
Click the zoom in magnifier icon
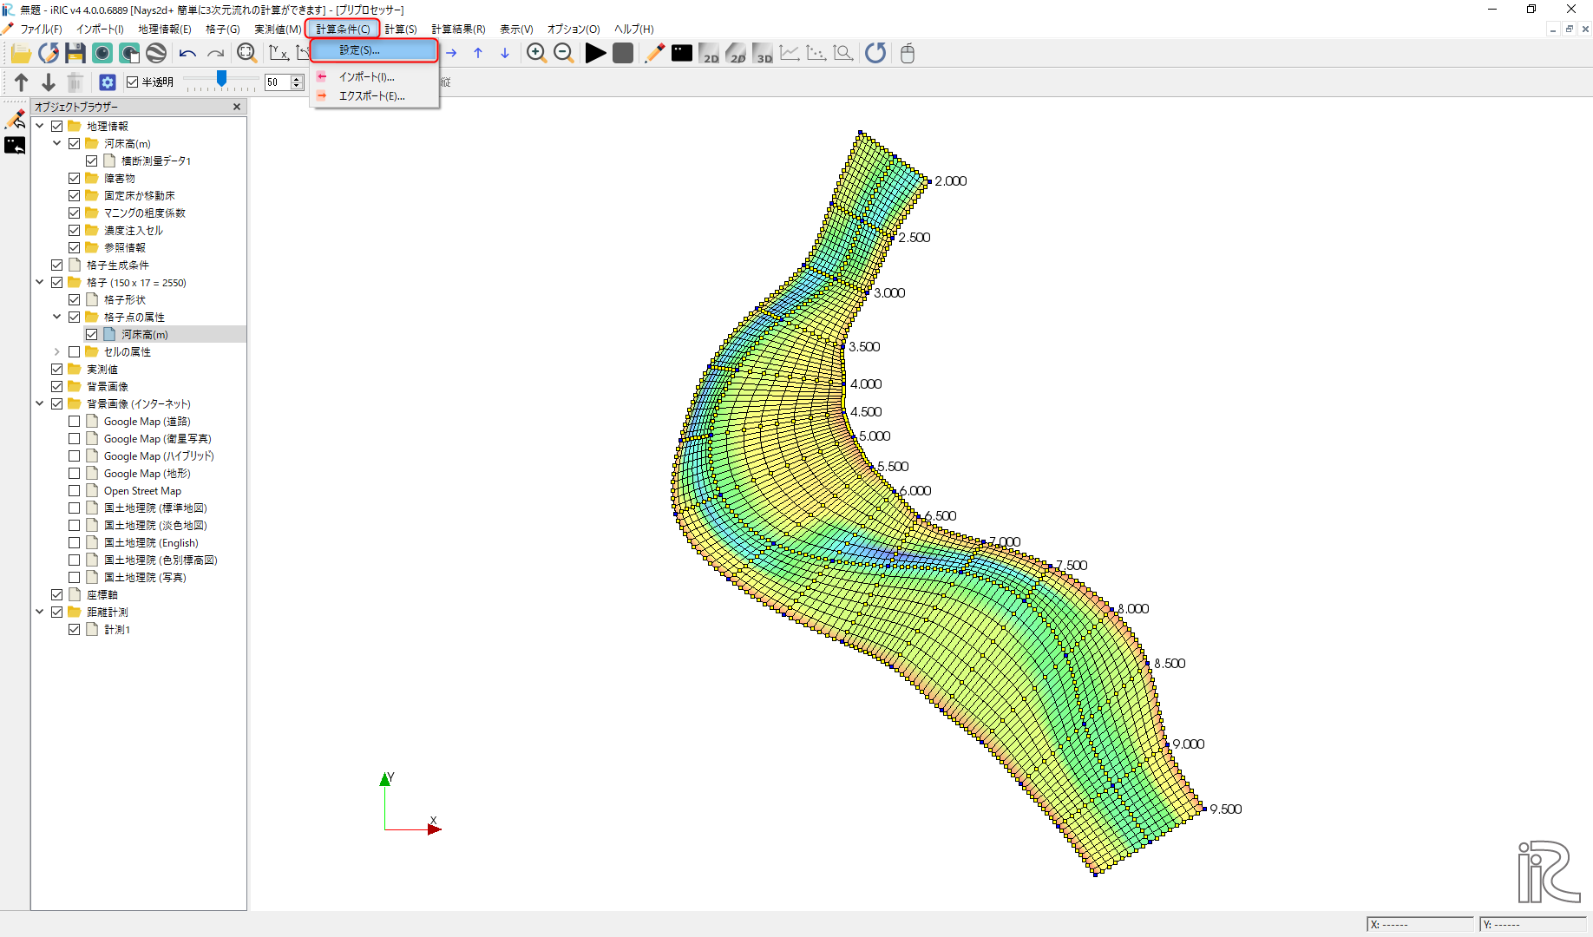click(x=536, y=54)
